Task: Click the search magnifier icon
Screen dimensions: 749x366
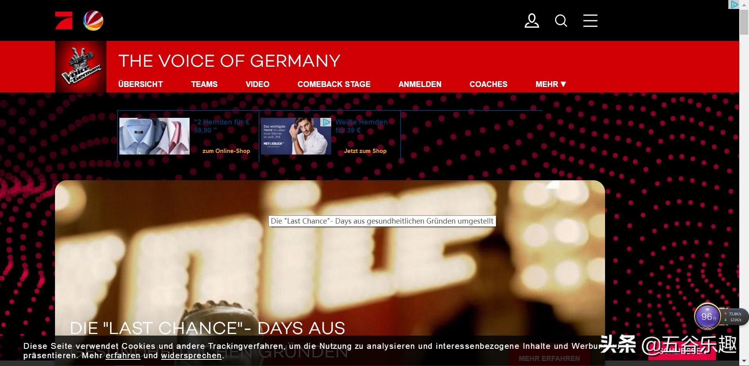Action: [x=561, y=21]
